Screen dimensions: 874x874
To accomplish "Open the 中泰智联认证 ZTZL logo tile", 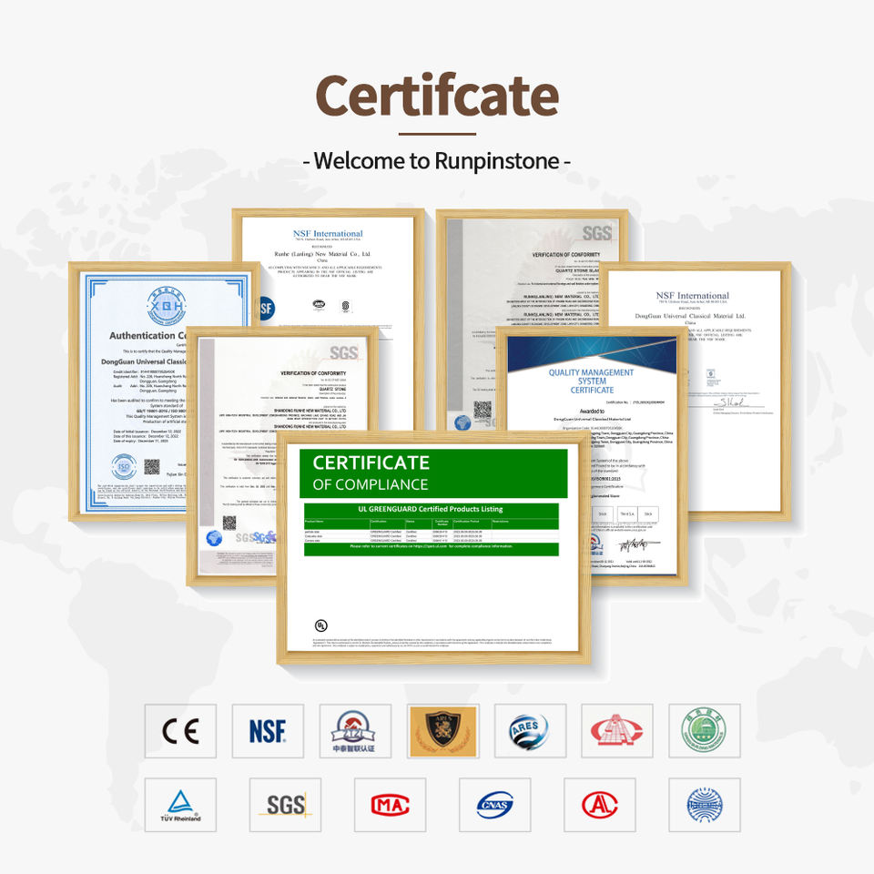I will coord(355,731).
